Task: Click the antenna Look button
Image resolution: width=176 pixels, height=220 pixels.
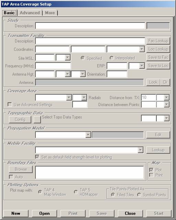Action: pos(153,82)
